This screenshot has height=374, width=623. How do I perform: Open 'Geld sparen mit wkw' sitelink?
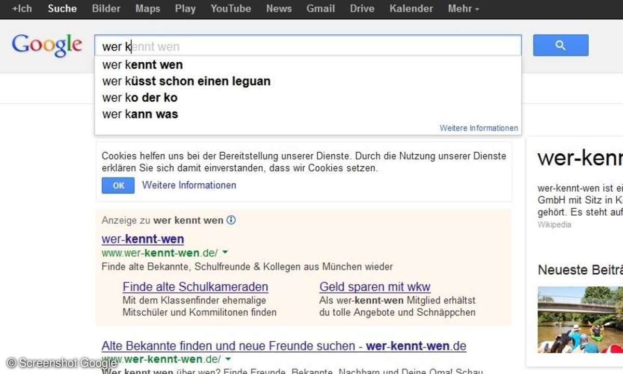(375, 287)
